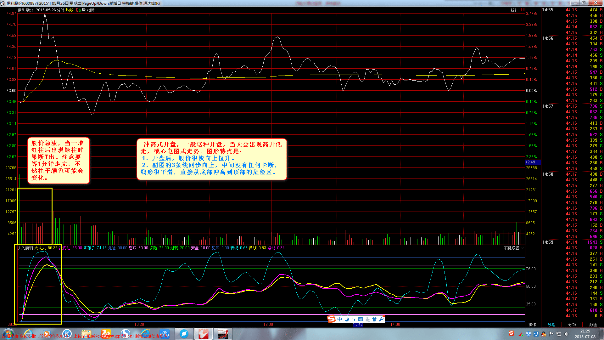Image resolution: width=604 pixels, height=340 pixels.
Task: Select the 数值 tab
Action: pyautogui.click(x=593, y=325)
